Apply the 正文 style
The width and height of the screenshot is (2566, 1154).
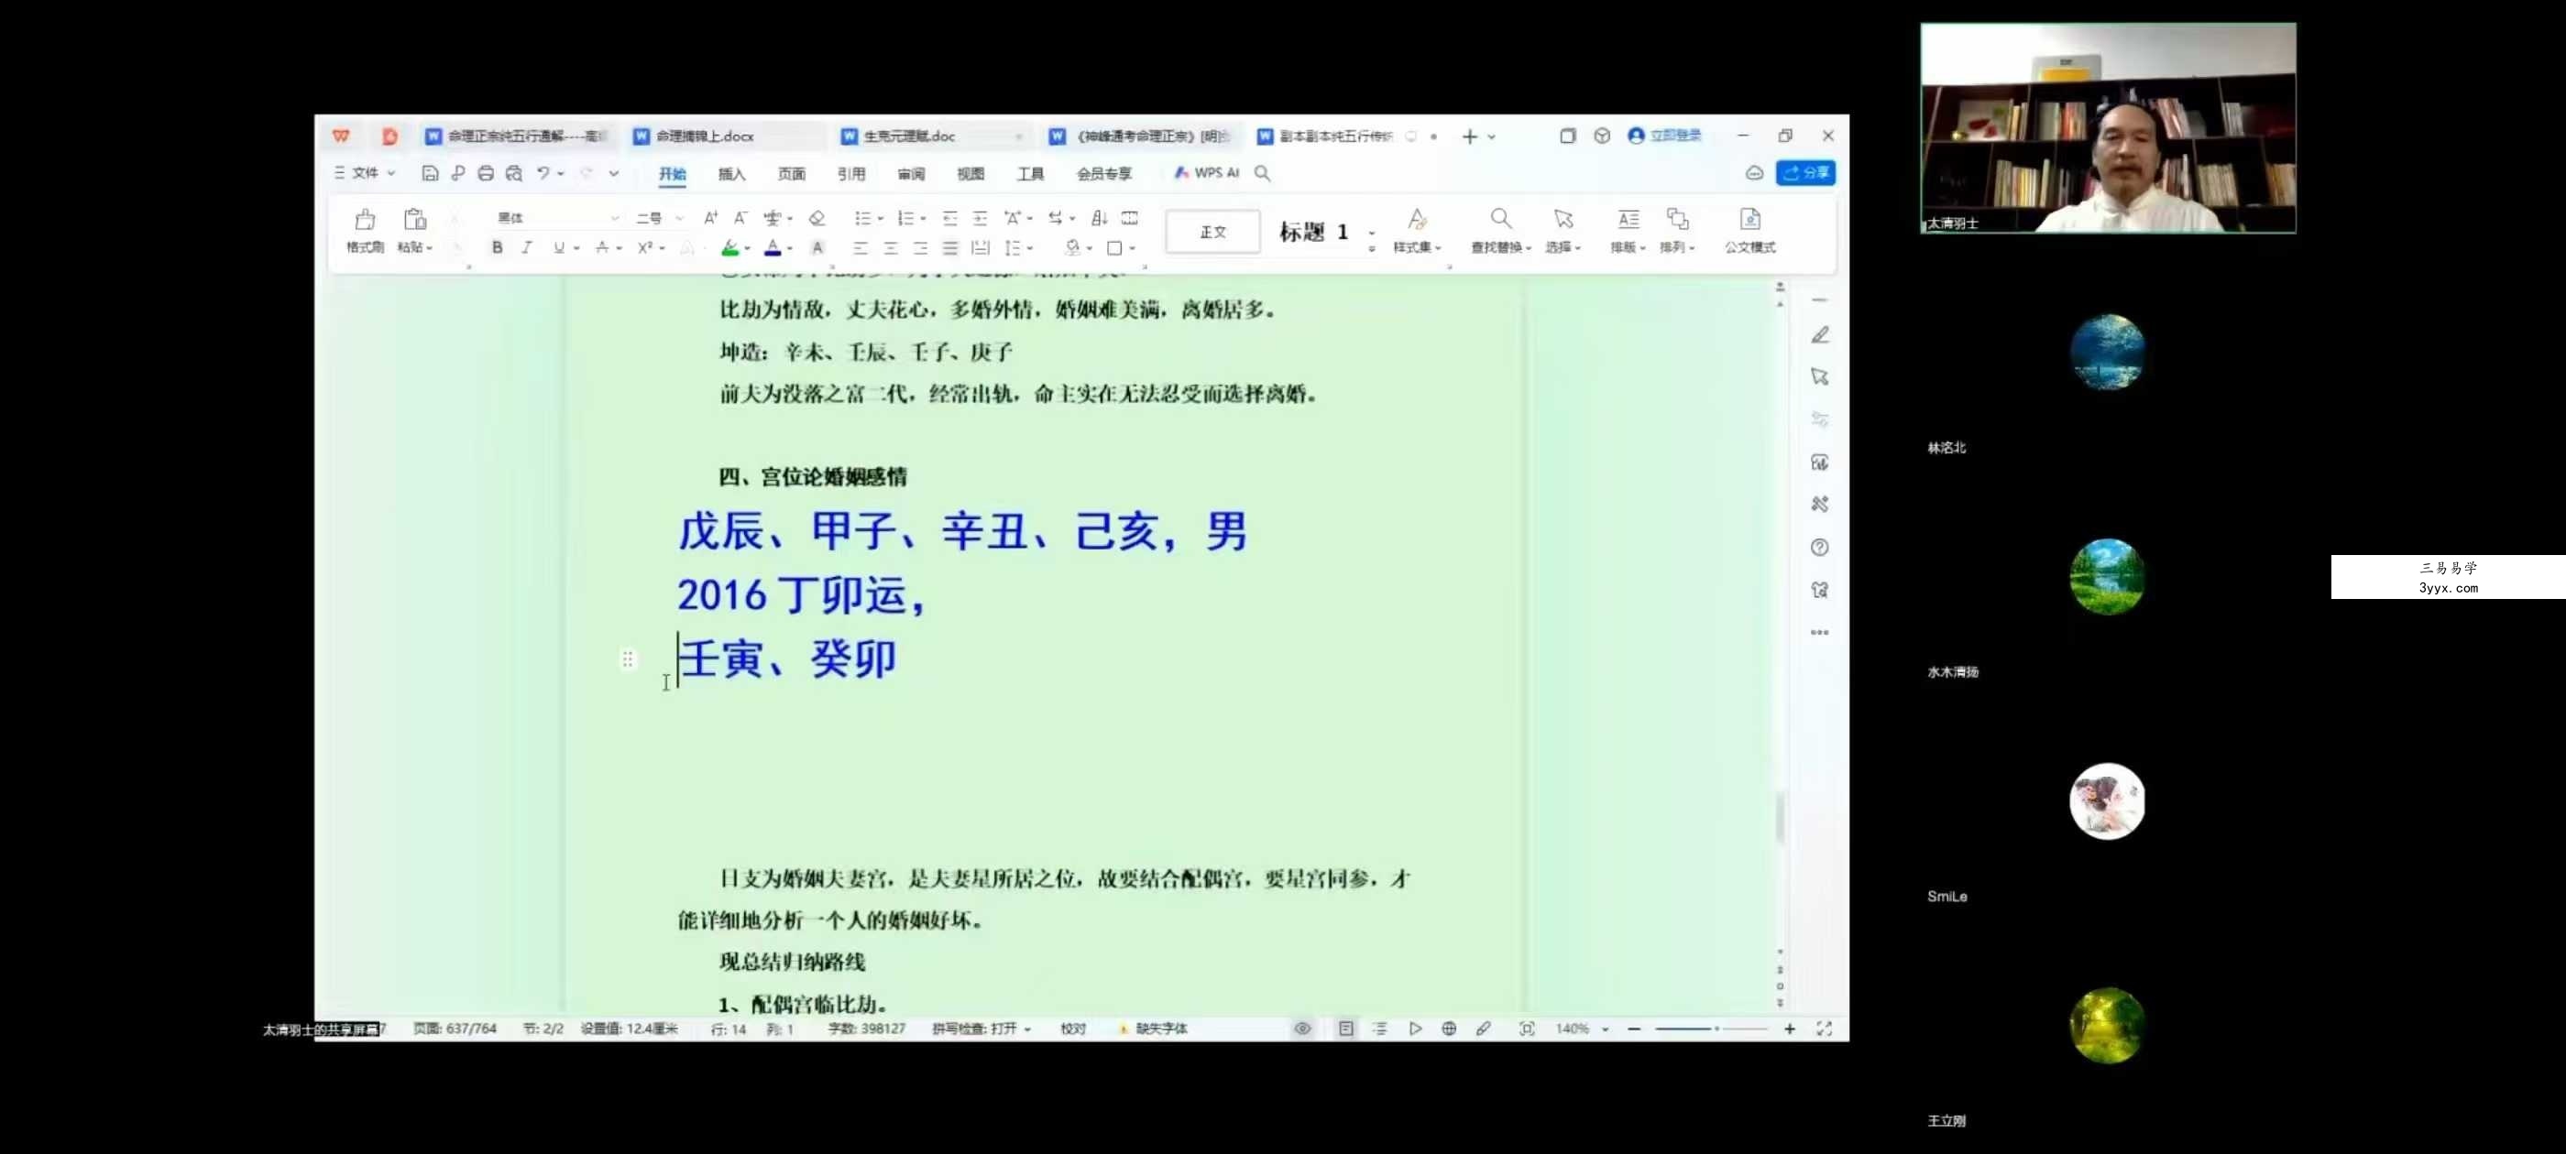point(1212,232)
